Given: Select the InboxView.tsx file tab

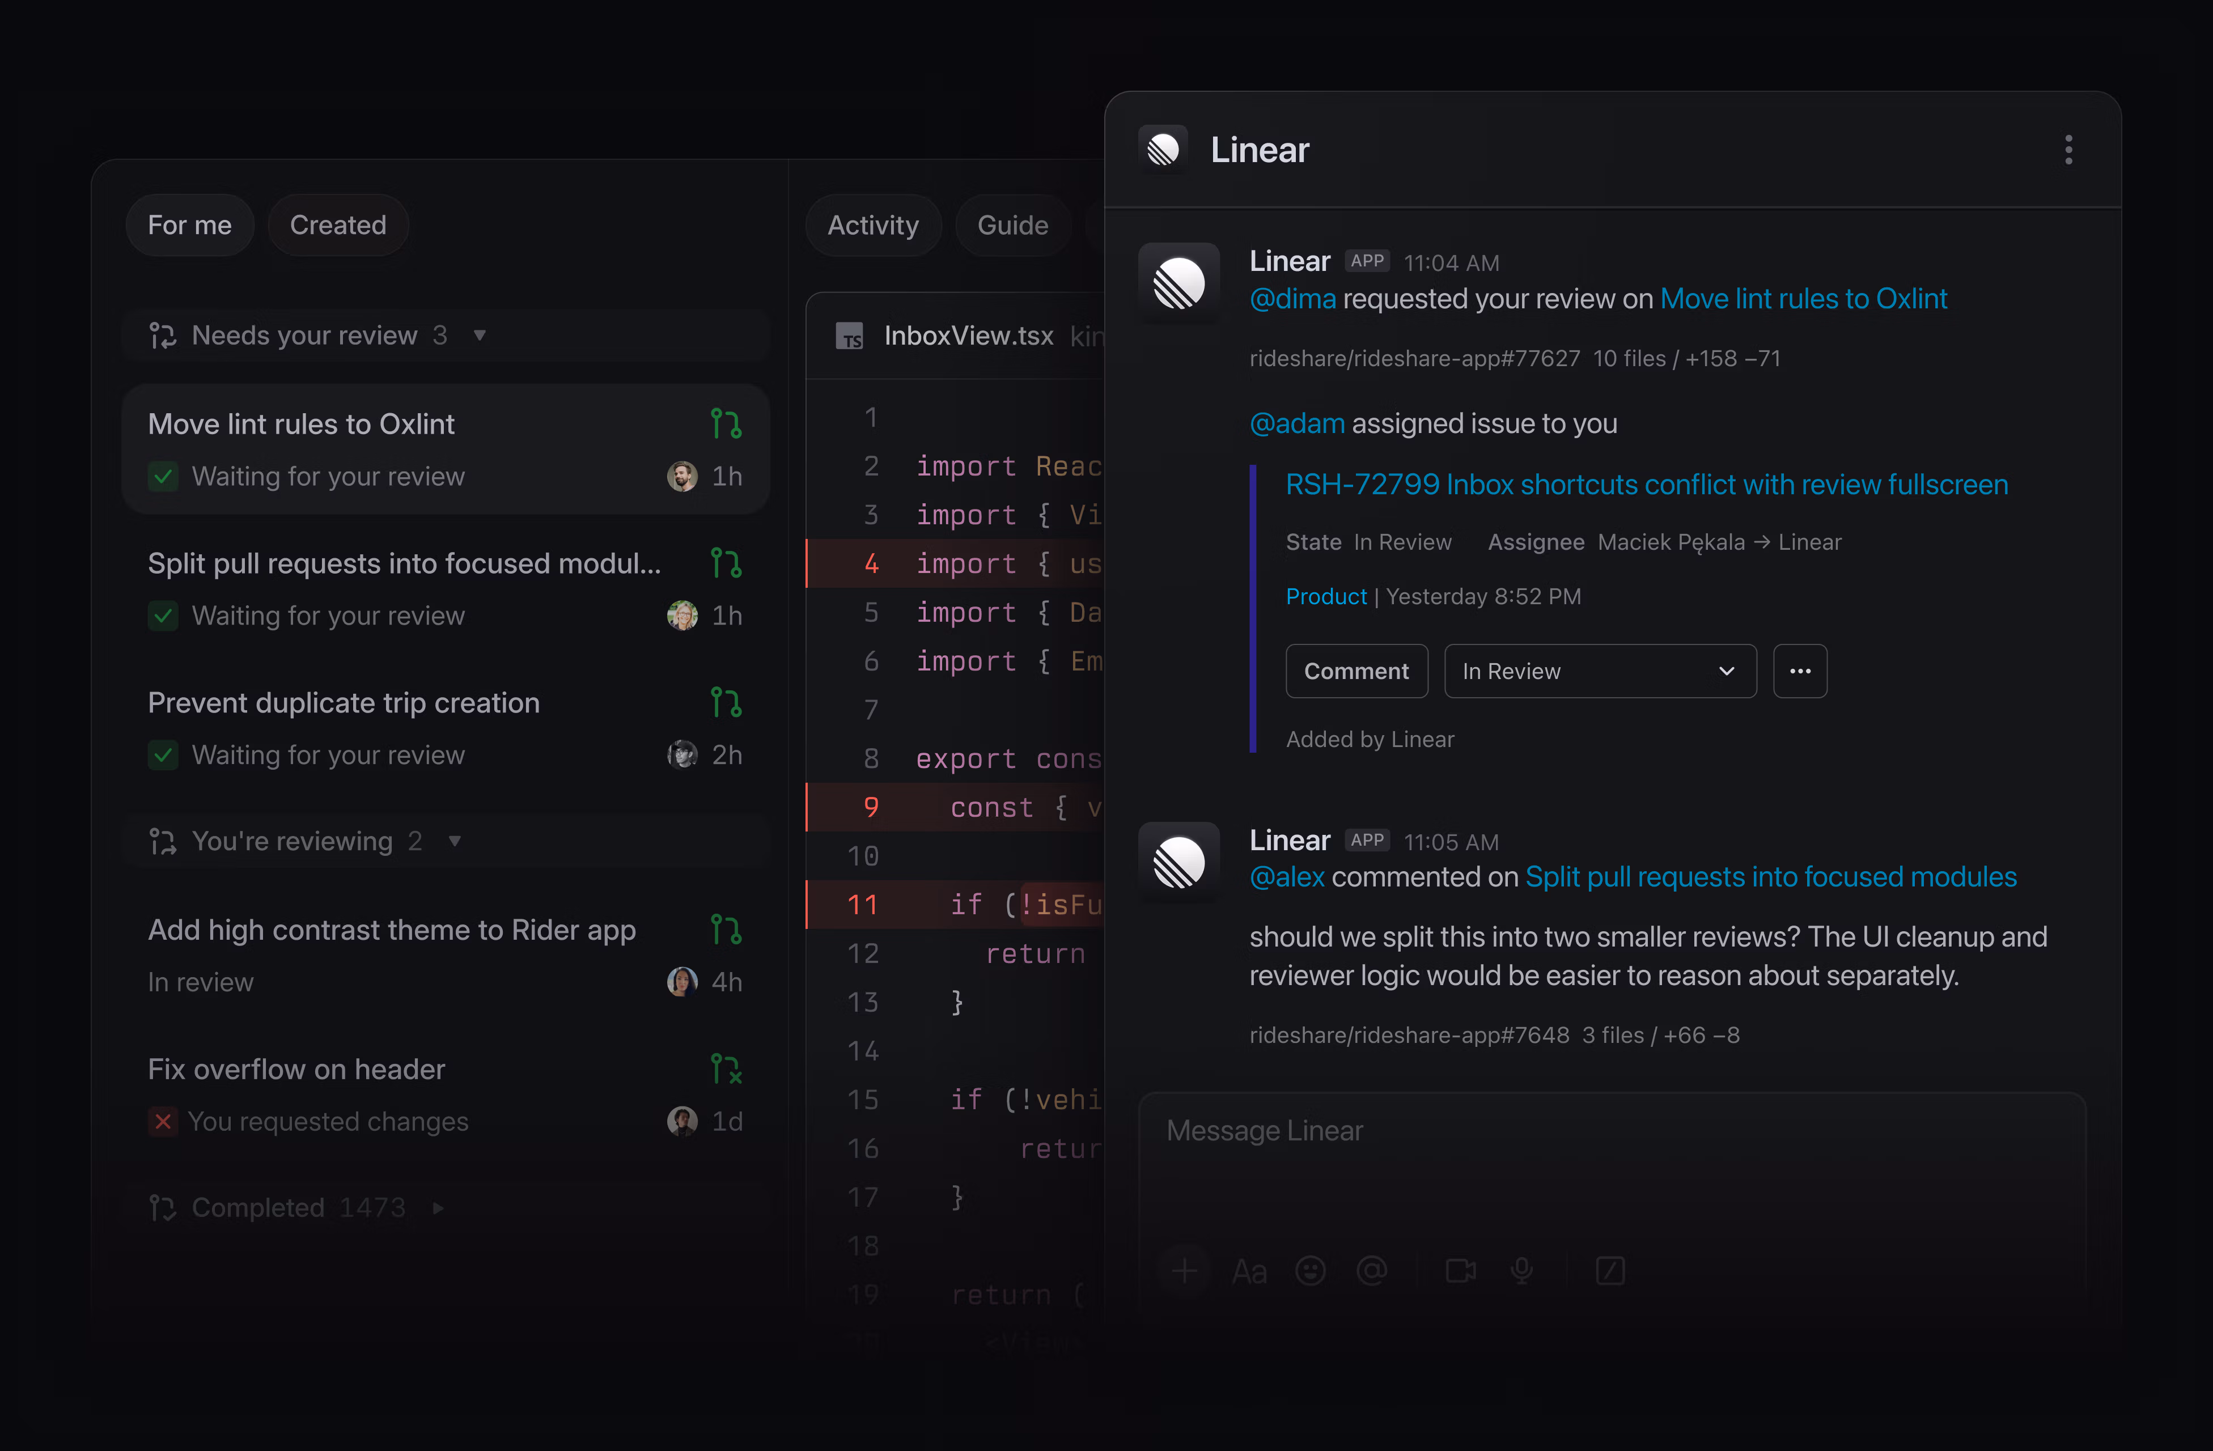Looking at the screenshot, I should click(x=968, y=336).
